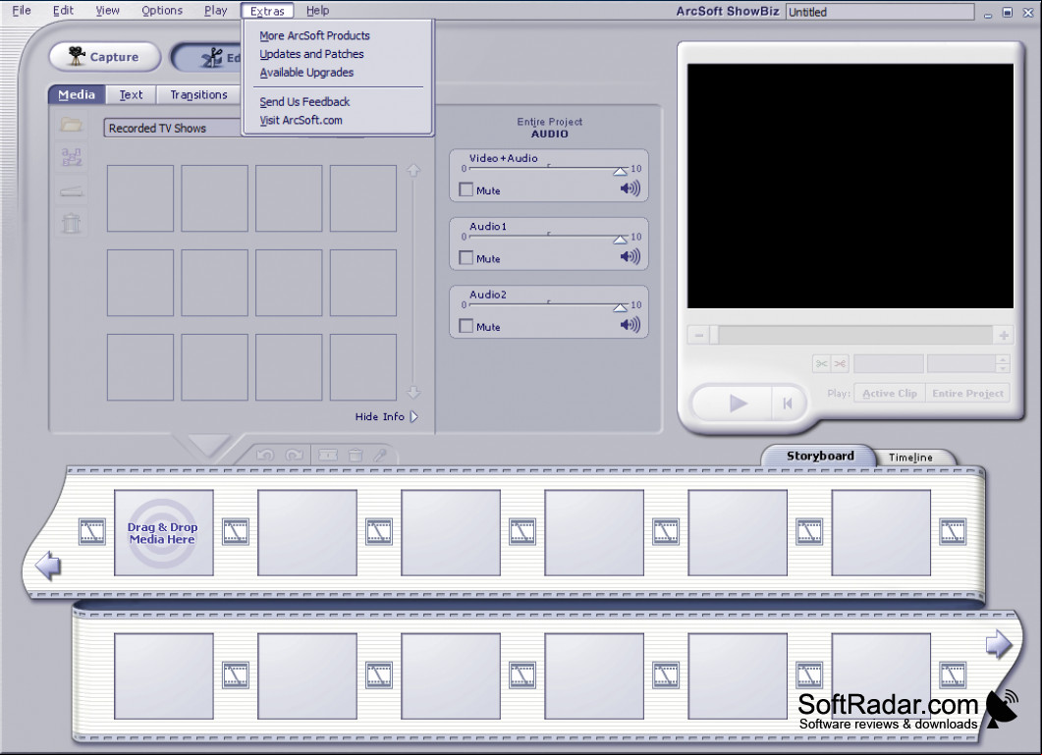Tick the Audio1 Mute checkbox
Image resolution: width=1042 pixels, height=755 pixels.
(466, 258)
